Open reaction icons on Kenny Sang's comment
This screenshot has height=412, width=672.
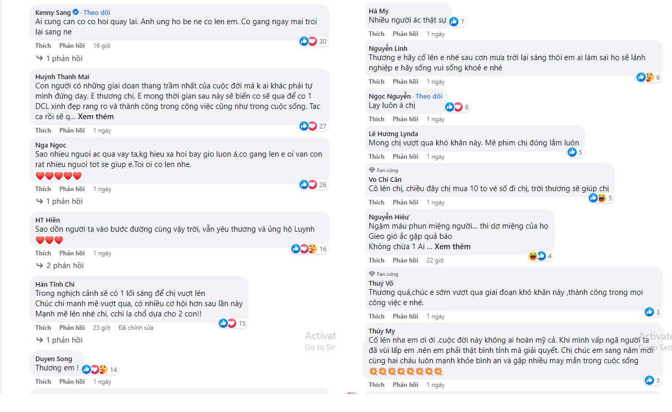click(308, 41)
